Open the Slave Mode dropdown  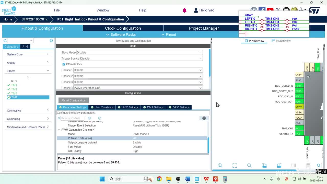139,52
